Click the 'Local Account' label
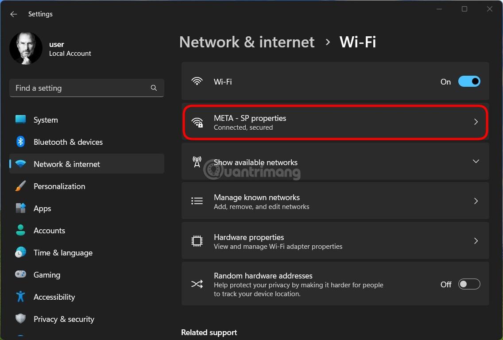This screenshot has width=503, height=340. (70, 54)
